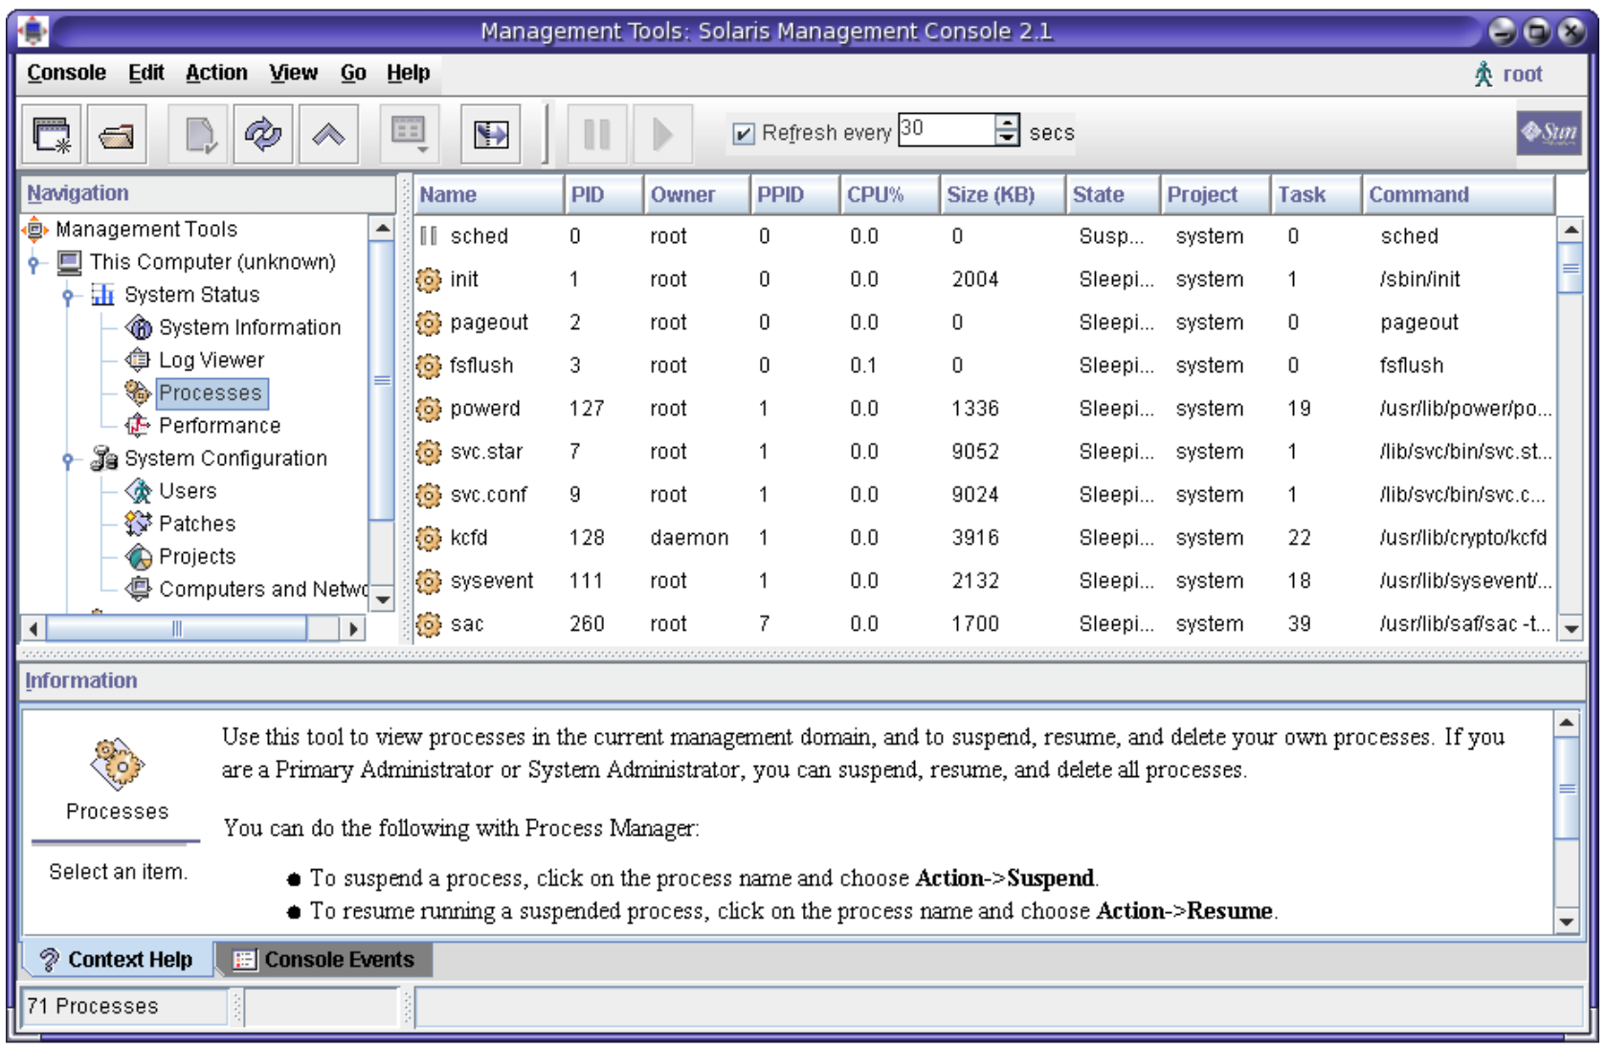Click the Up Level arrow toolbar icon
The width and height of the screenshot is (1606, 1049).
[x=328, y=134]
